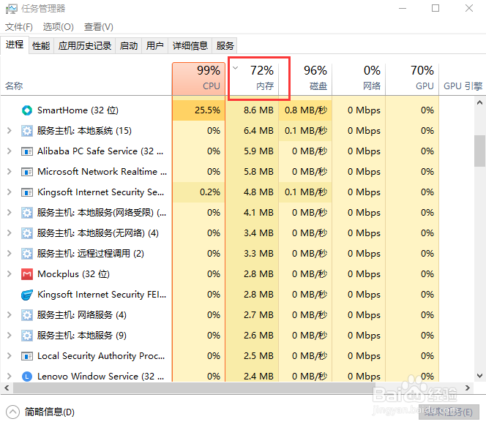Open the 选项(O) menu

58,27
